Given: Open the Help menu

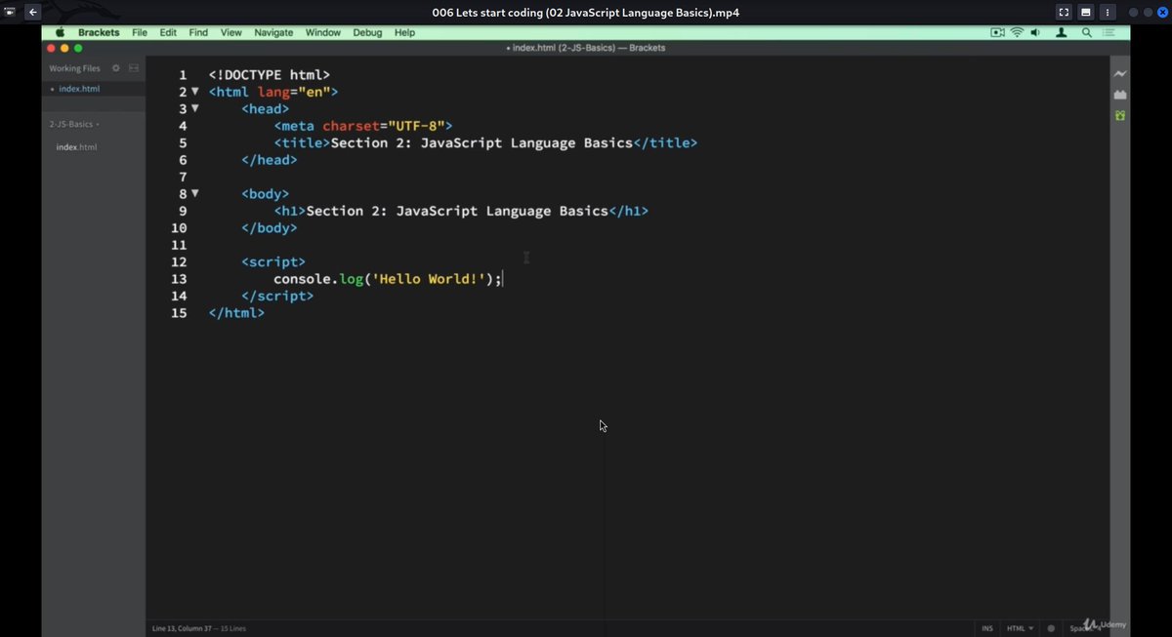Looking at the screenshot, I should click(x=404, y=32).
